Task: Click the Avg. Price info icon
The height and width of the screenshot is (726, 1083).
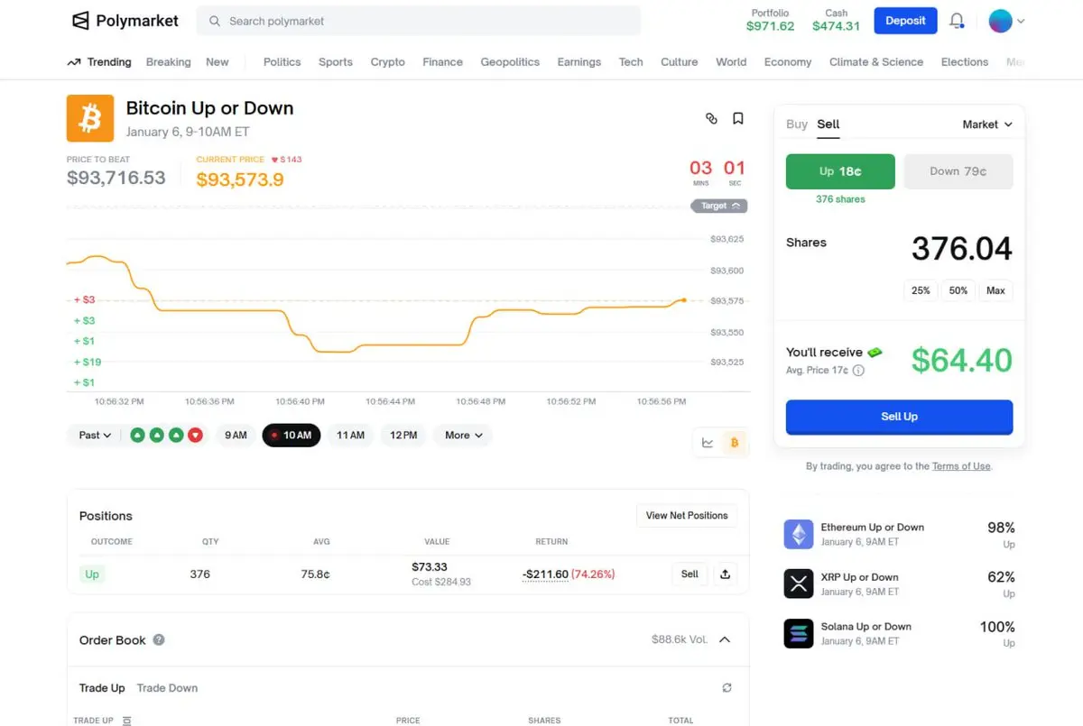Action: pyautogui.click(x=858, y=371)
